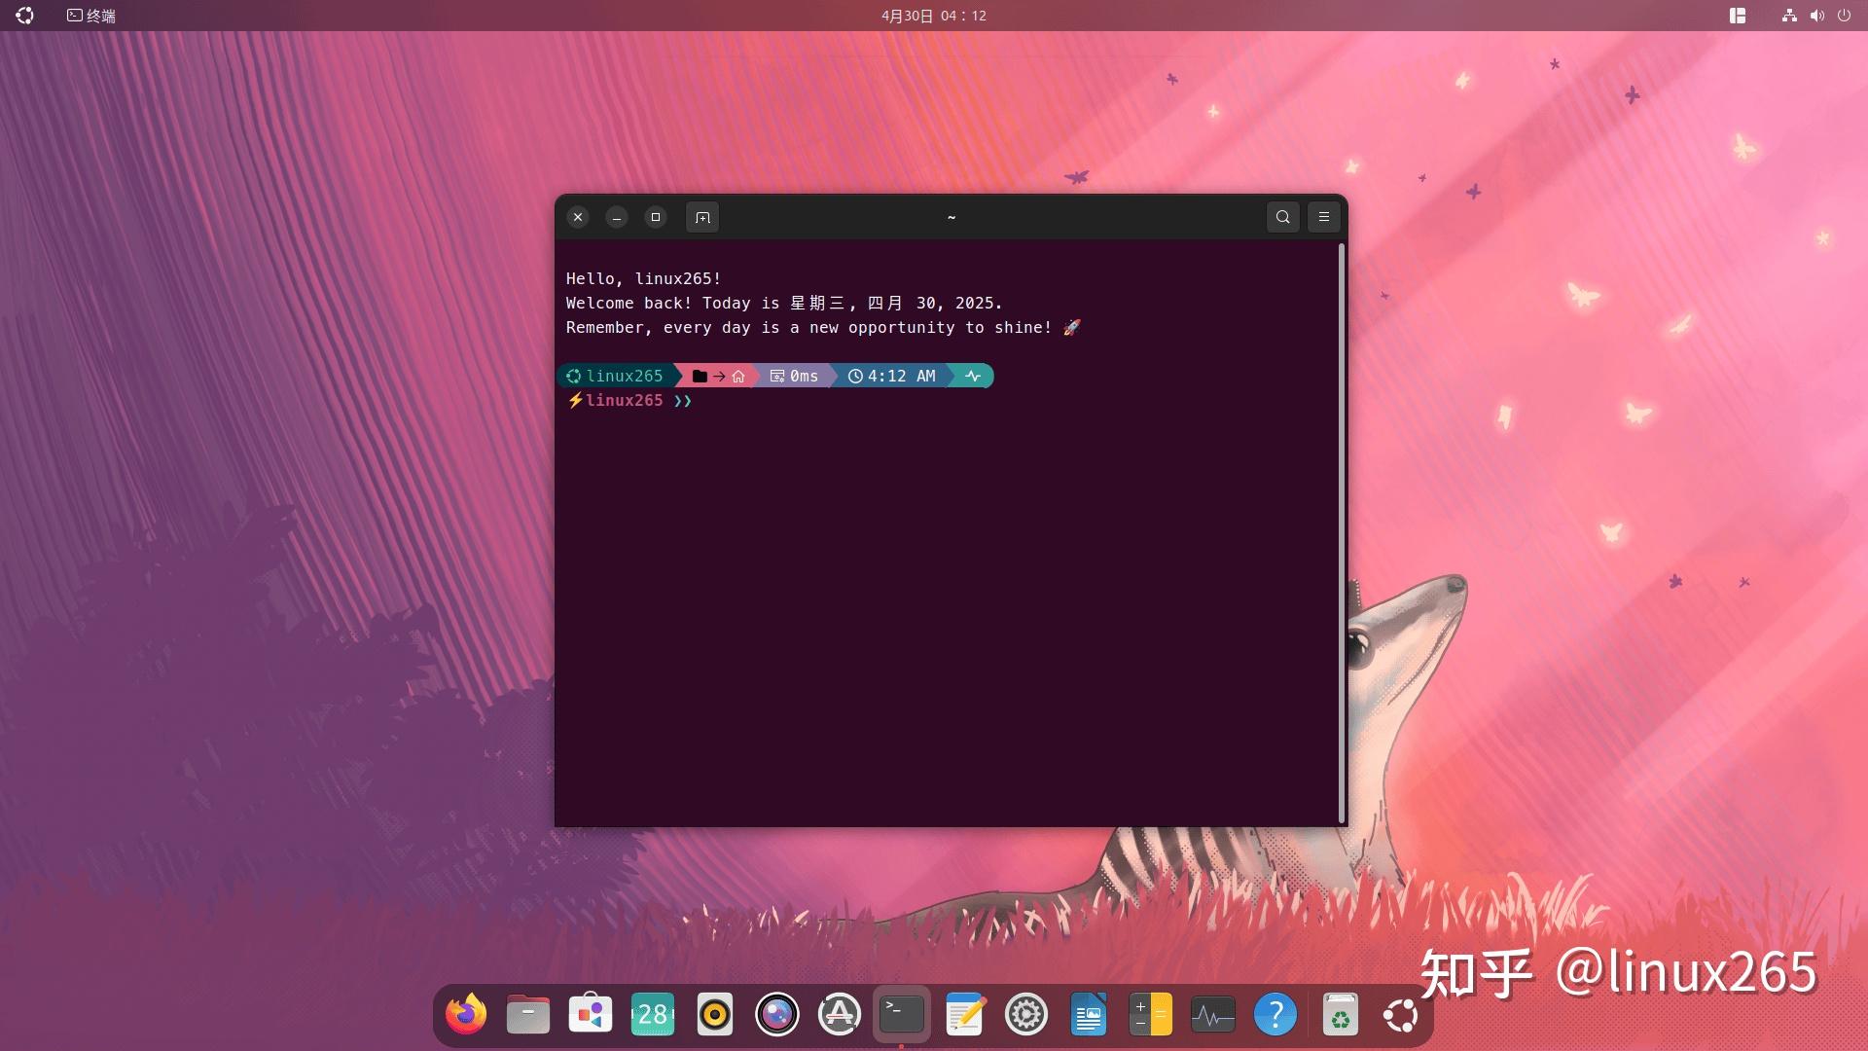Toggle the workspace switcher indicator
This screenshot has width=1868, height=1051.
click(x=1738, y=15)
